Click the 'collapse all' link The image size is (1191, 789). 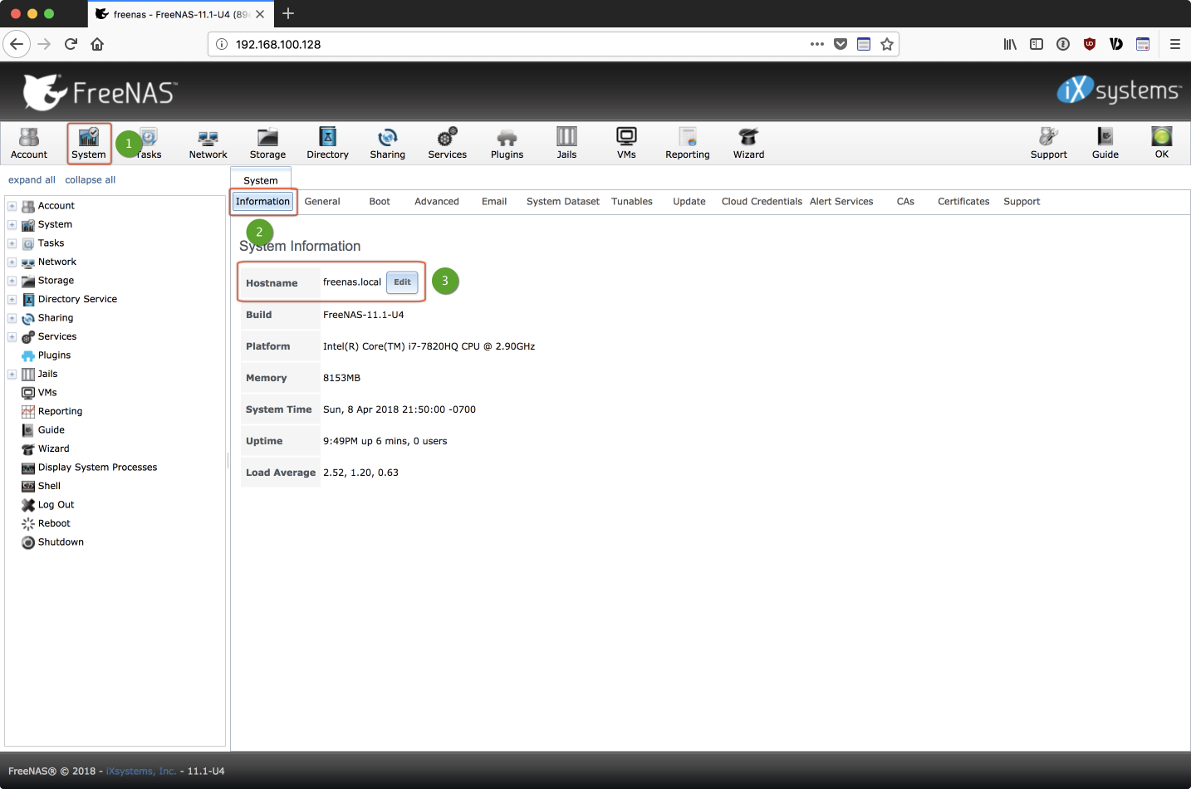[x=90, y=180]
